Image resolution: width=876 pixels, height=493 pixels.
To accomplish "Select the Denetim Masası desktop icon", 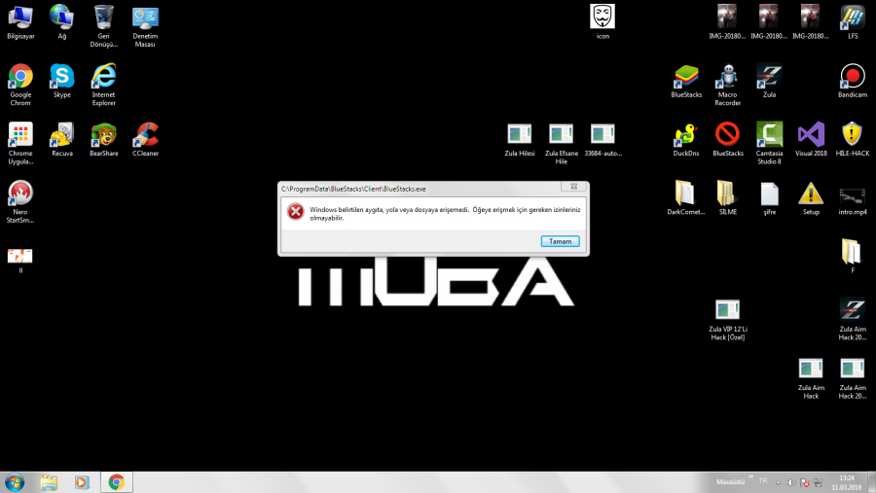I will (145, 25).
